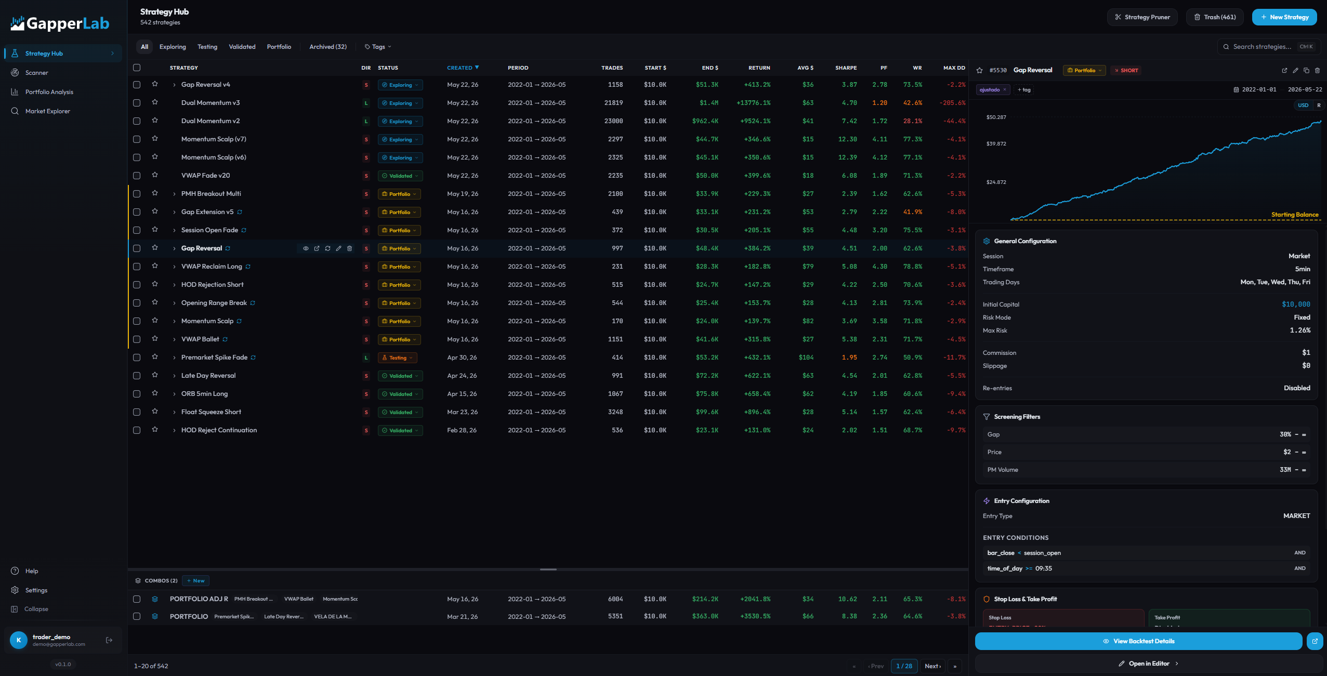
Task: Open the Archived (32) tab
Action: (x=328, y=47)
